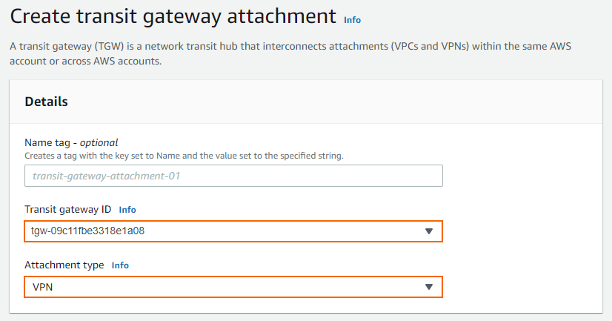Click the Details section heading
Screen dimensions: 612x321
46,102
